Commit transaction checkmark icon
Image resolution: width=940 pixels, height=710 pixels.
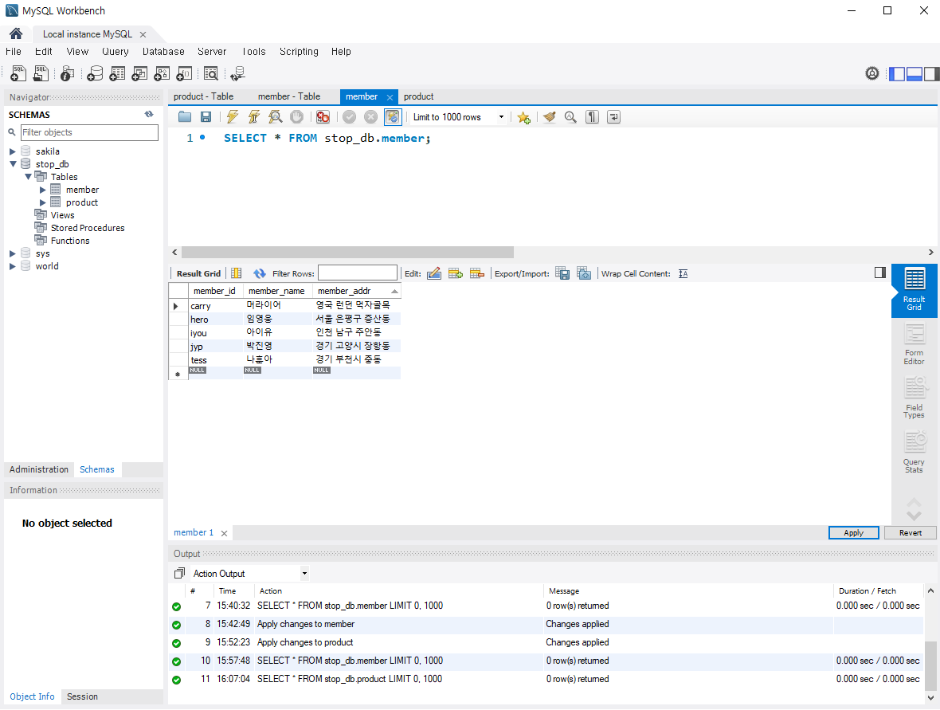click(350, 117)
